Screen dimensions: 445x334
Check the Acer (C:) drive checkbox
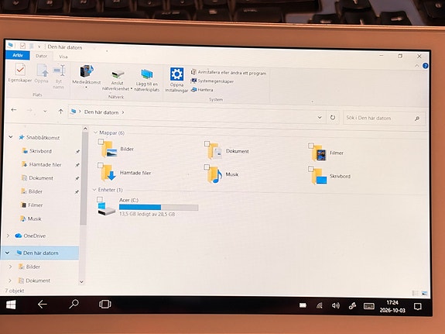click(x=100, y=199)
